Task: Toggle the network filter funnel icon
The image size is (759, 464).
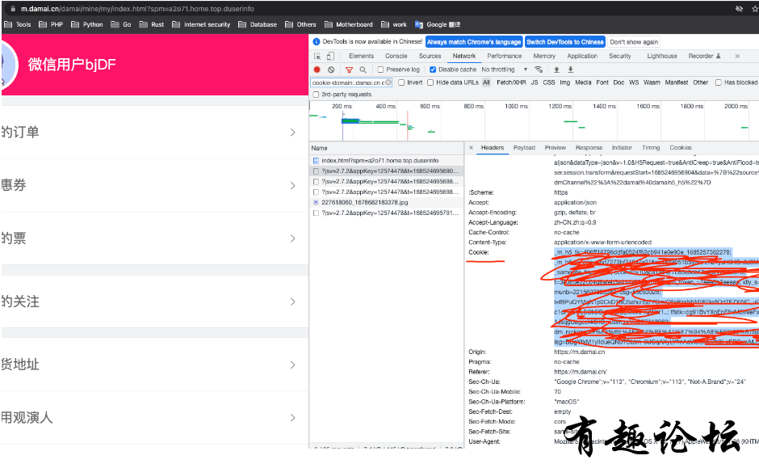Action: [349, 70]
